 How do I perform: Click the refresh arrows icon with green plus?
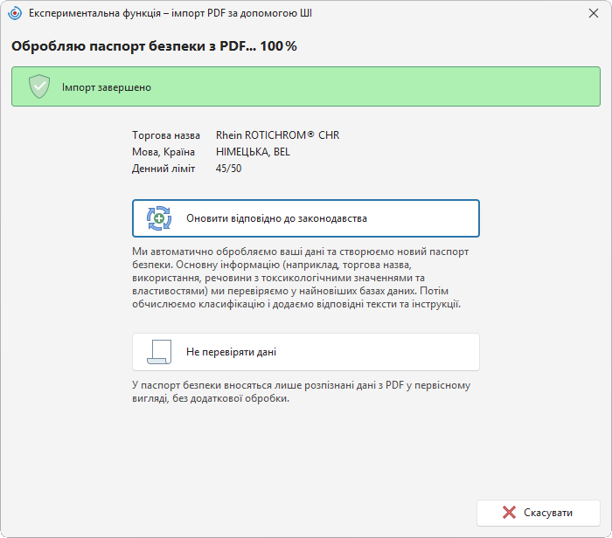[x=159, y=218]
